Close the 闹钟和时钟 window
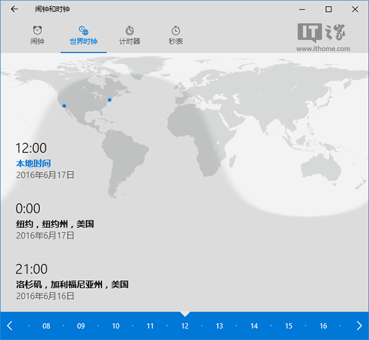Screen dimensions: 369x340 (x=355, y=9)
